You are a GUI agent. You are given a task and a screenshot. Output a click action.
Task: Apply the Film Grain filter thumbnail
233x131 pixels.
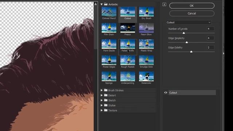[x=109, y=28]
